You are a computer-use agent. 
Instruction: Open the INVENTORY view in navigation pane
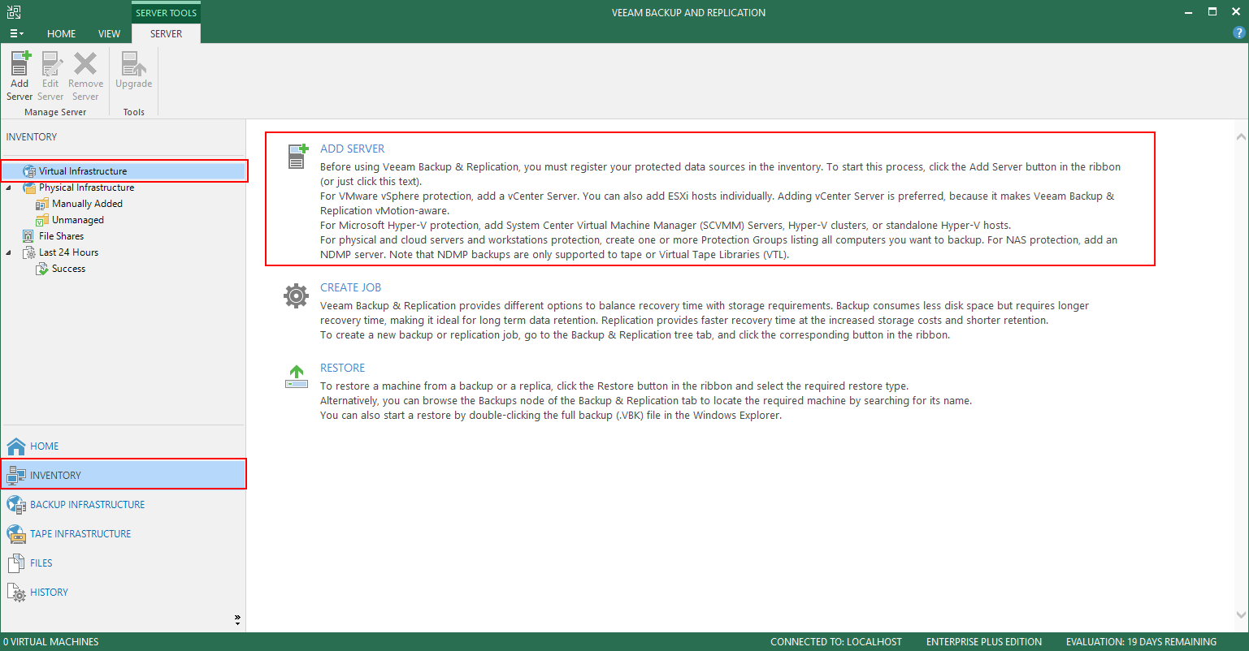[123, 475]
